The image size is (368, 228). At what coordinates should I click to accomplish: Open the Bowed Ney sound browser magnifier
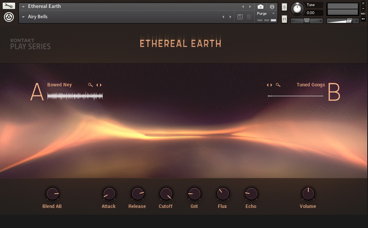pos(90,85)
